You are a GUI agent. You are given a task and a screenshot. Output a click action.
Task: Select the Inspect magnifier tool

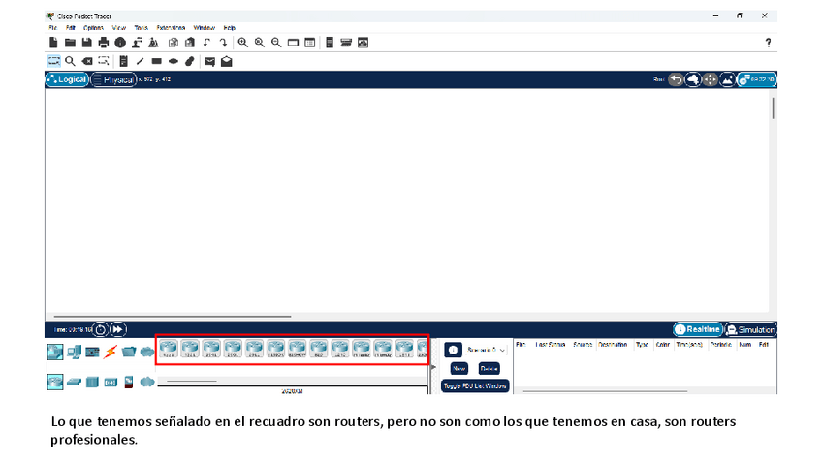coord(70,61)
